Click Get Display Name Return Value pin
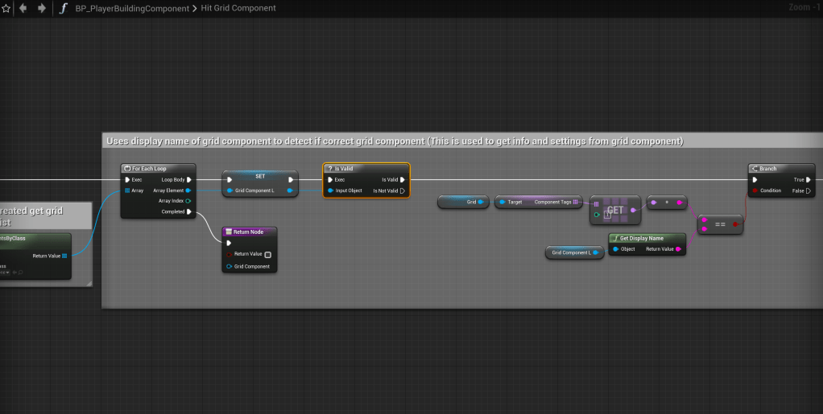 point(679,249)
